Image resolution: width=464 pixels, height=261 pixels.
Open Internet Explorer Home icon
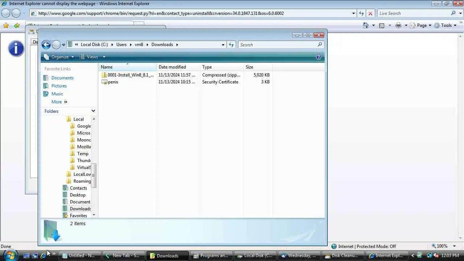point(366,25)
